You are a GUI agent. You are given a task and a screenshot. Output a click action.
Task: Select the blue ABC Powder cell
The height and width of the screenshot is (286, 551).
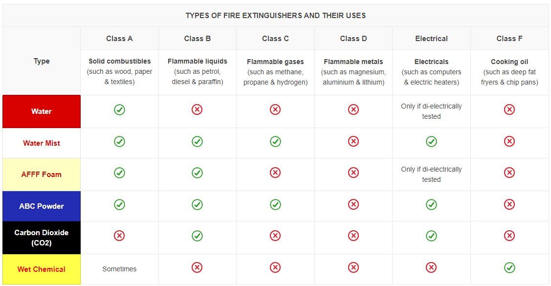pos(42,206)
